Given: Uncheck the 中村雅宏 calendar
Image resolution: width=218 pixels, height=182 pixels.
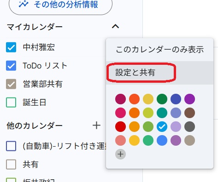Looking at the screenshot, I should [11, 47].
